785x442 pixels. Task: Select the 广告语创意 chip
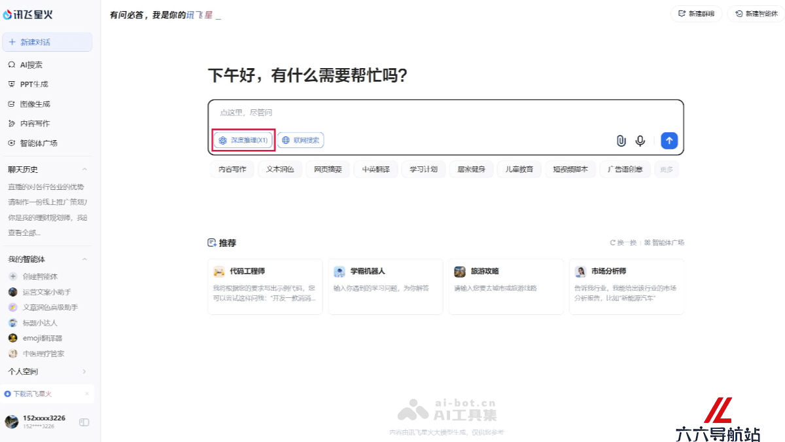(x=625, y=169)
